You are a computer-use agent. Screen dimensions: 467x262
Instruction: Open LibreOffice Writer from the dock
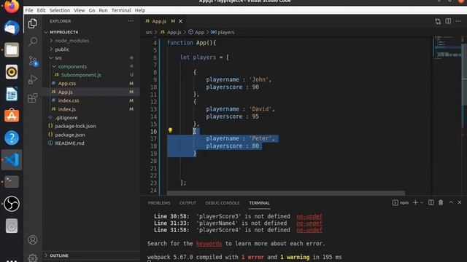coord(12,94)
